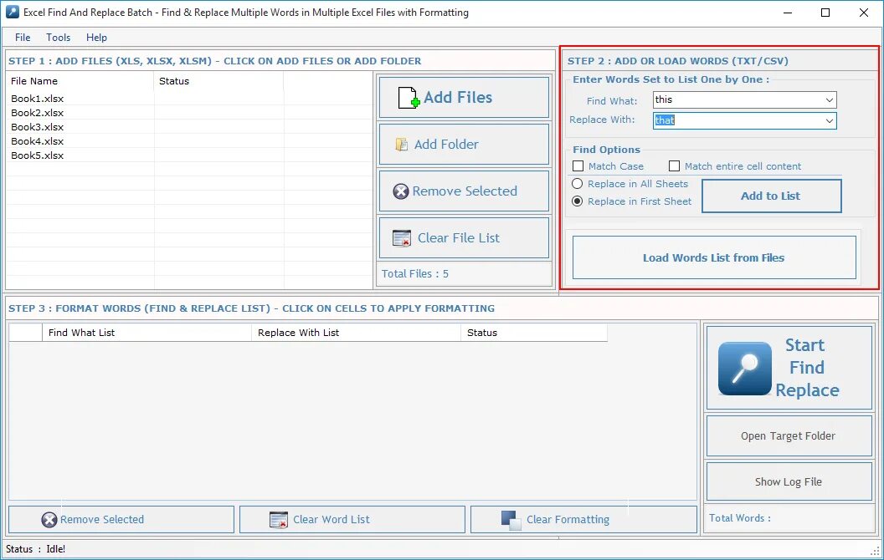The width and height of the screenshot is (884, 560).
Task: Click the Clear Word List icon
Action: tap(279, 520)
